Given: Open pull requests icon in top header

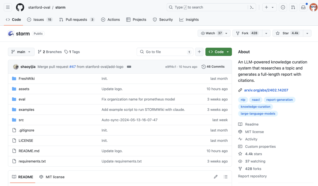Looking at the screenshot, I should (293, 7).
